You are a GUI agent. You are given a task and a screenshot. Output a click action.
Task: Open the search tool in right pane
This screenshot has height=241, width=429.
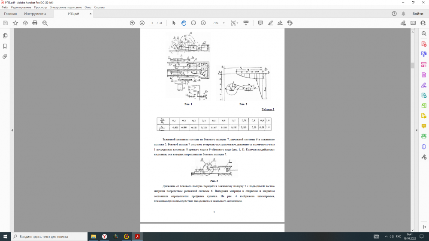pos(424,33)
